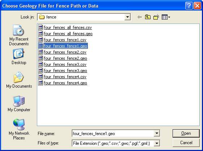
Task: Open the View Menu icon
Action: [166, 17]
